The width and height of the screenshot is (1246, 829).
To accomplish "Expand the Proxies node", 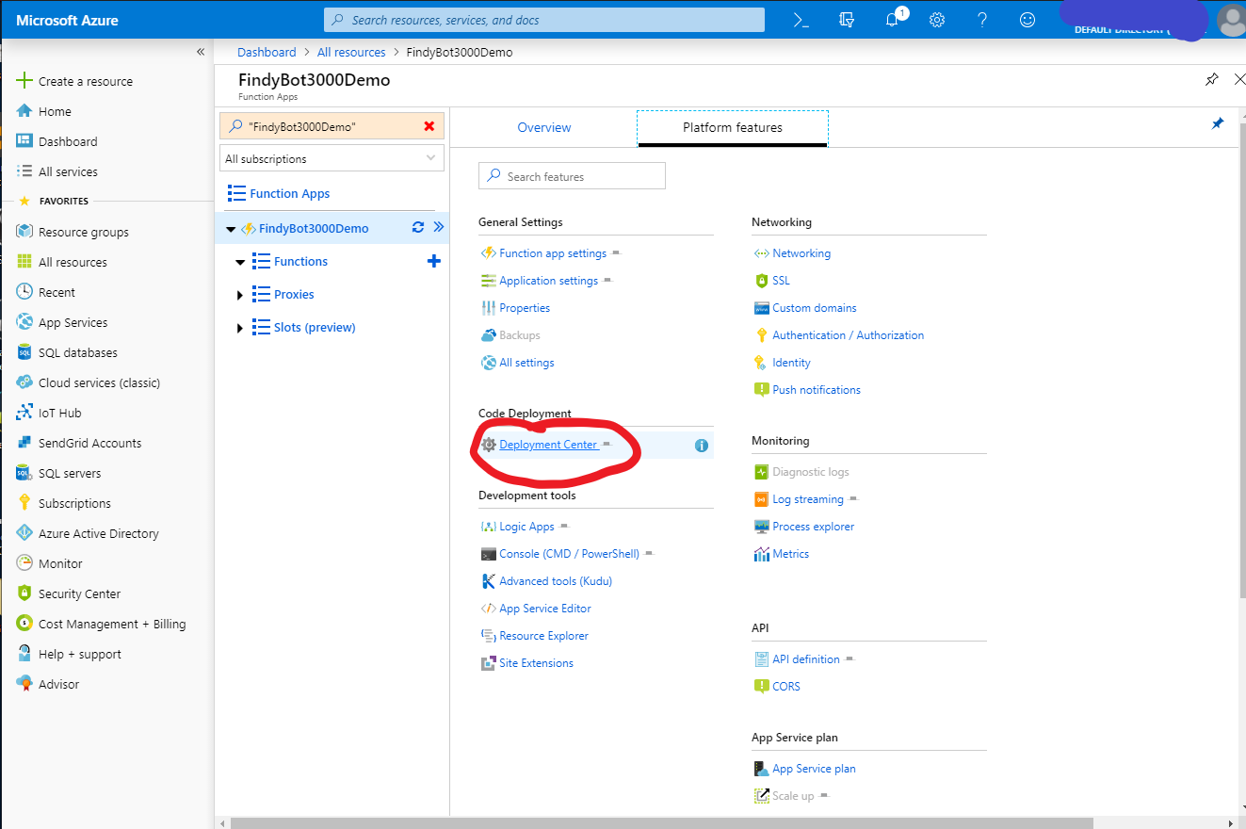I will pos(240,295).
